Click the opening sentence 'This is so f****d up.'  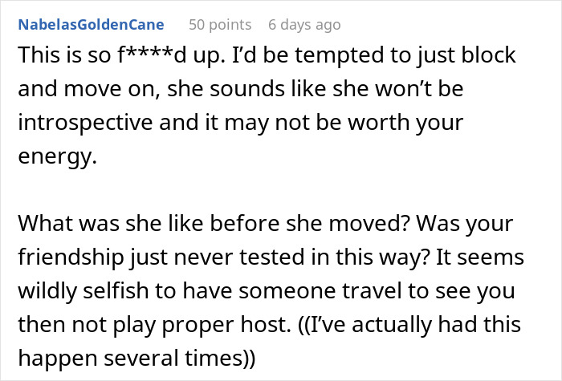click(x=122, y=55)
